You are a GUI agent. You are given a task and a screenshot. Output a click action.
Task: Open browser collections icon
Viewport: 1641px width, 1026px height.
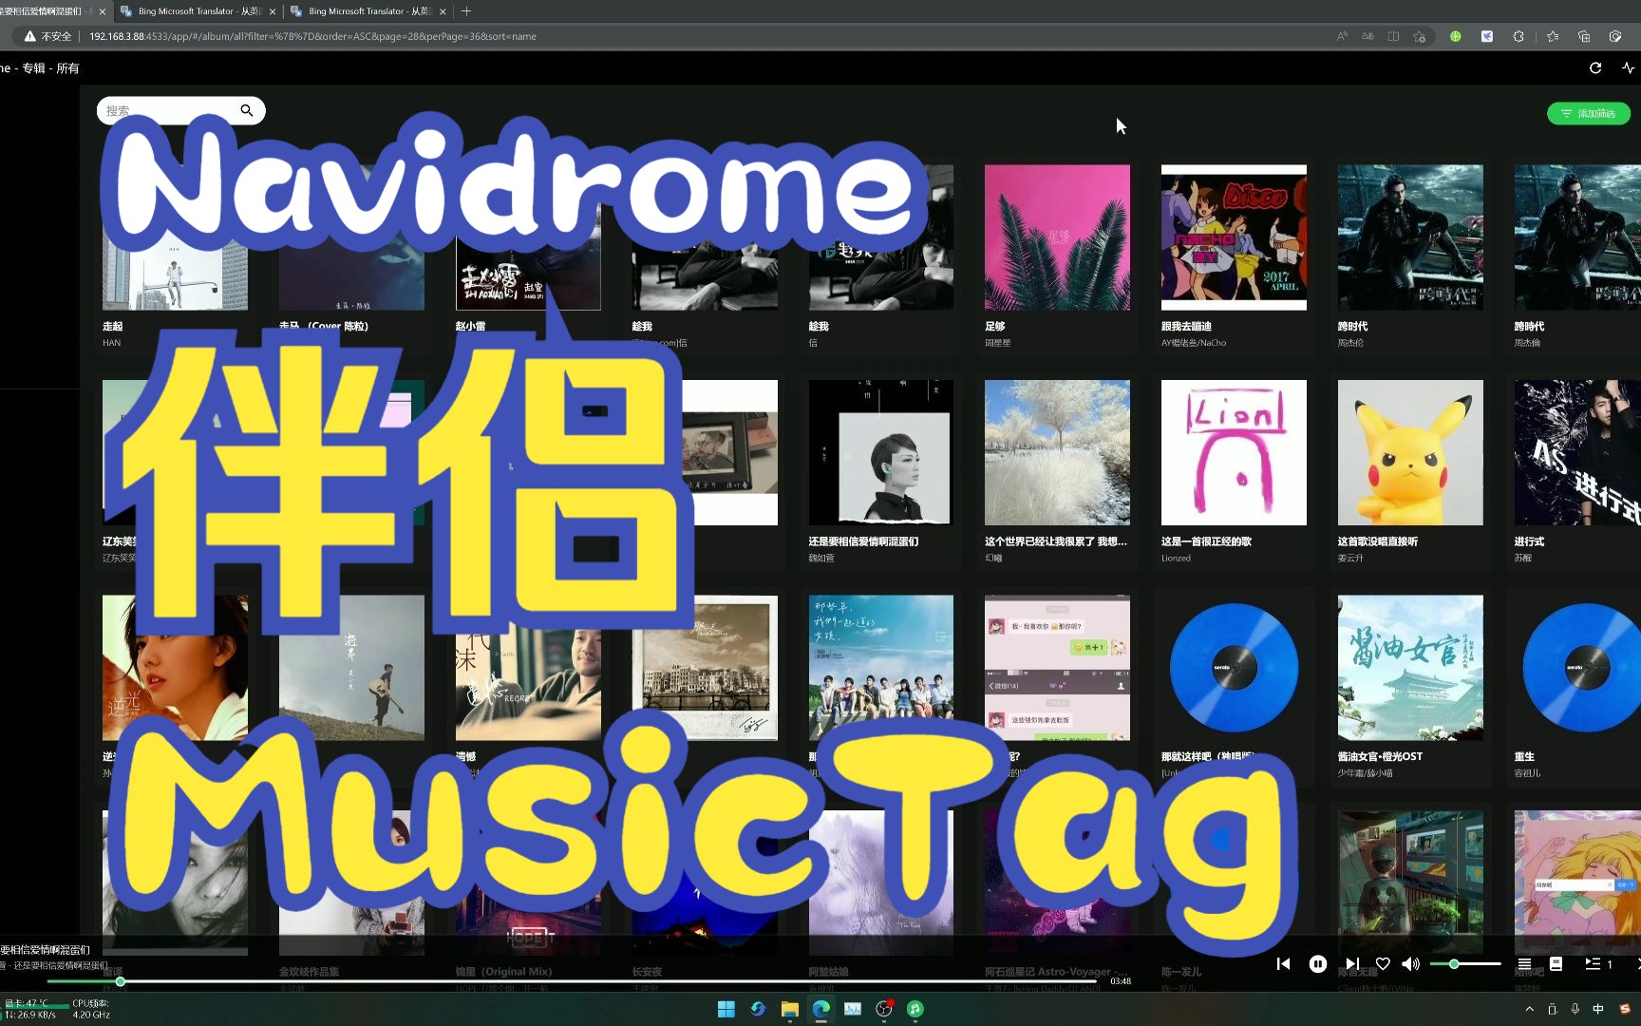pyautogui.click(x=1584, y=36)
